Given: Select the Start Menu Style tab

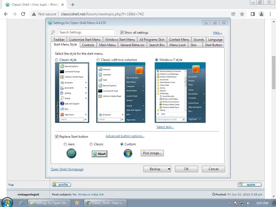Looking at the screenshot, I should (65, 44).
